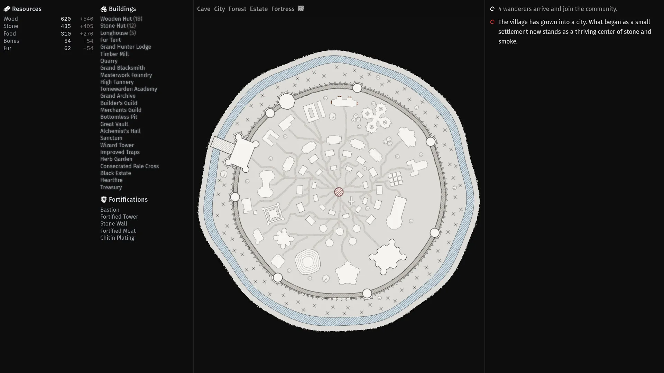Click the red hatched circle at map center
The width and height of the screenshot is (664, 373).
click(339, 192)
